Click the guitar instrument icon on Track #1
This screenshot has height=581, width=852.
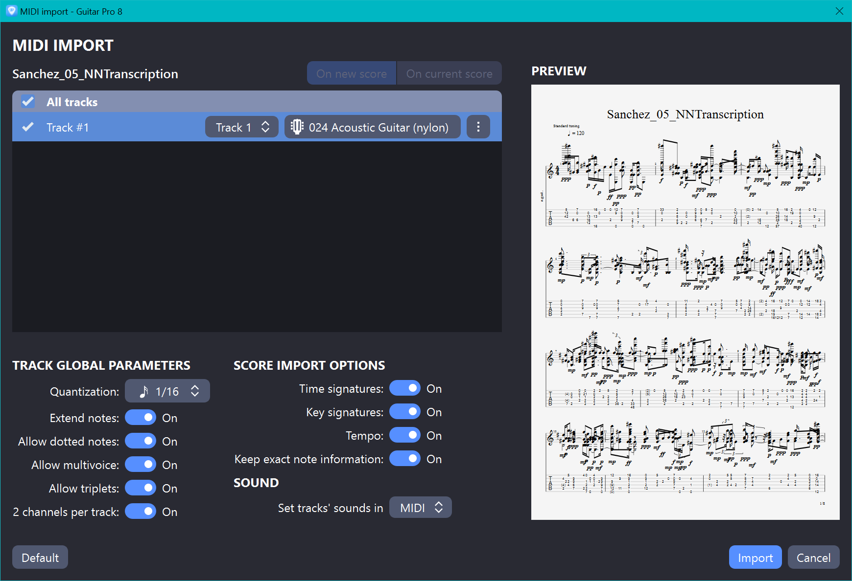point(297,127)
